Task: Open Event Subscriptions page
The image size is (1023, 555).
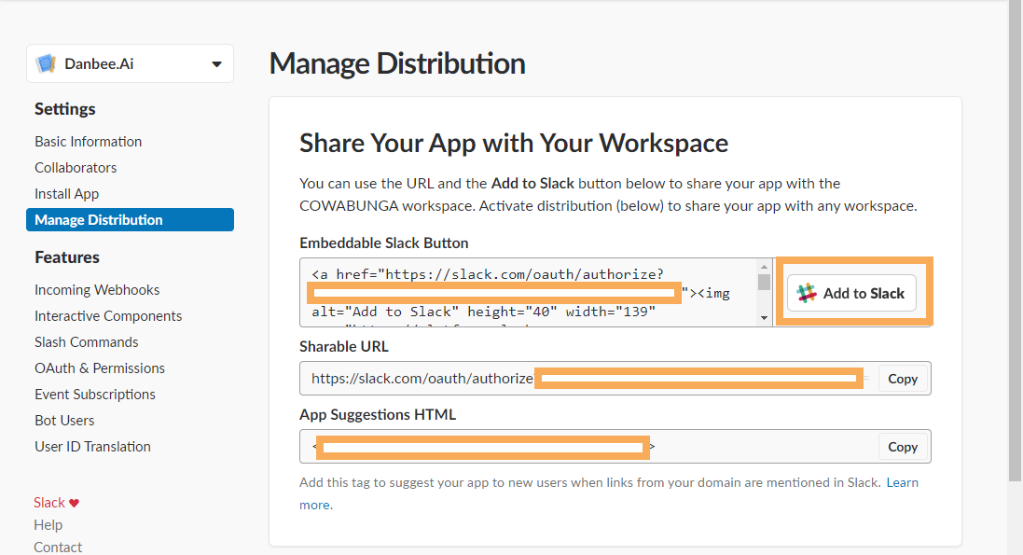Action: [94, 395]
